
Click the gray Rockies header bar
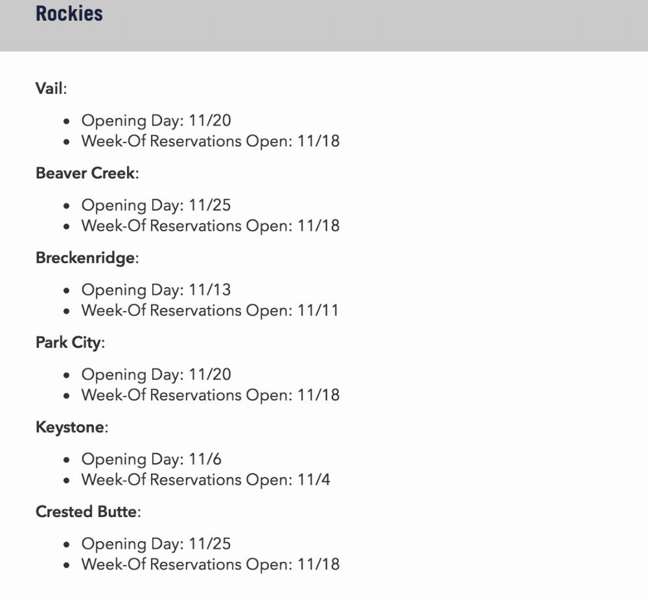(324, 26)
